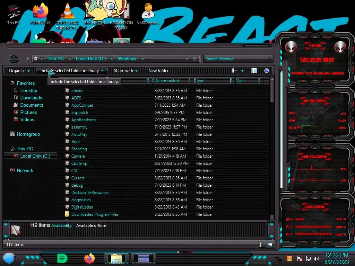Change the view layout icon
This screenshot has height=266, width=355.
[x=235, y=71]
